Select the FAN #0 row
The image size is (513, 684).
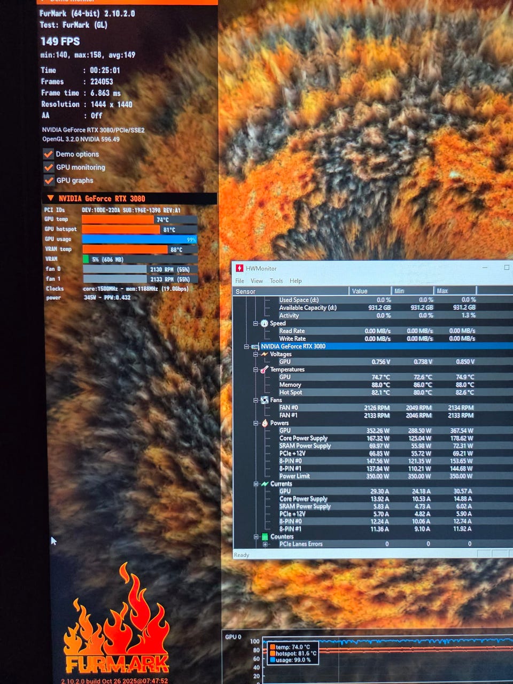(x=372, y=408)
